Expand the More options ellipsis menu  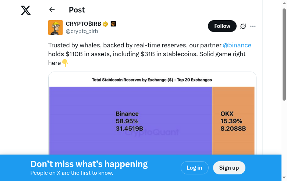click(253, 26)
